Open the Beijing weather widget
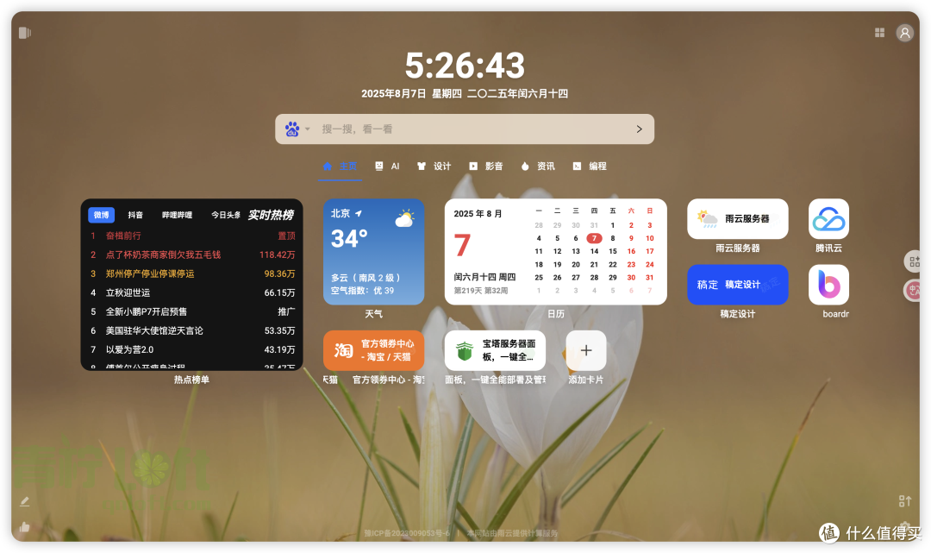 click(373, 252)
